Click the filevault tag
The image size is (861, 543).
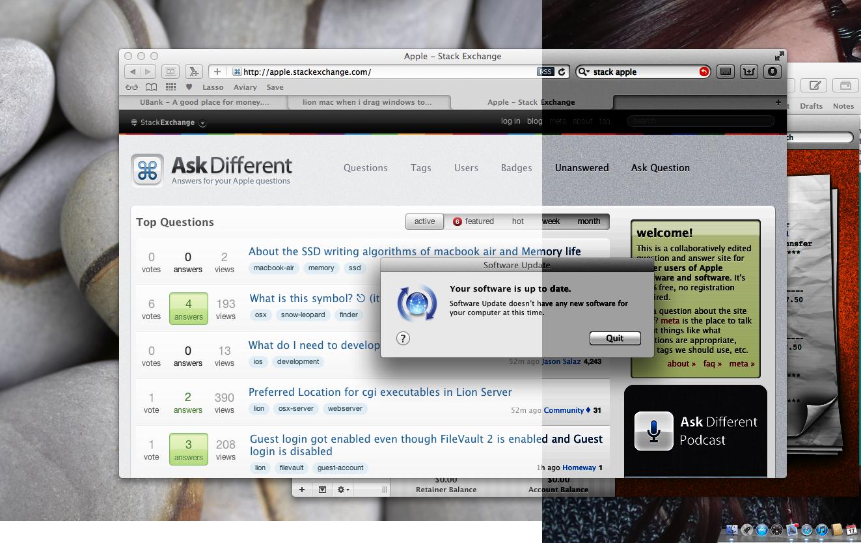point(292,467)
